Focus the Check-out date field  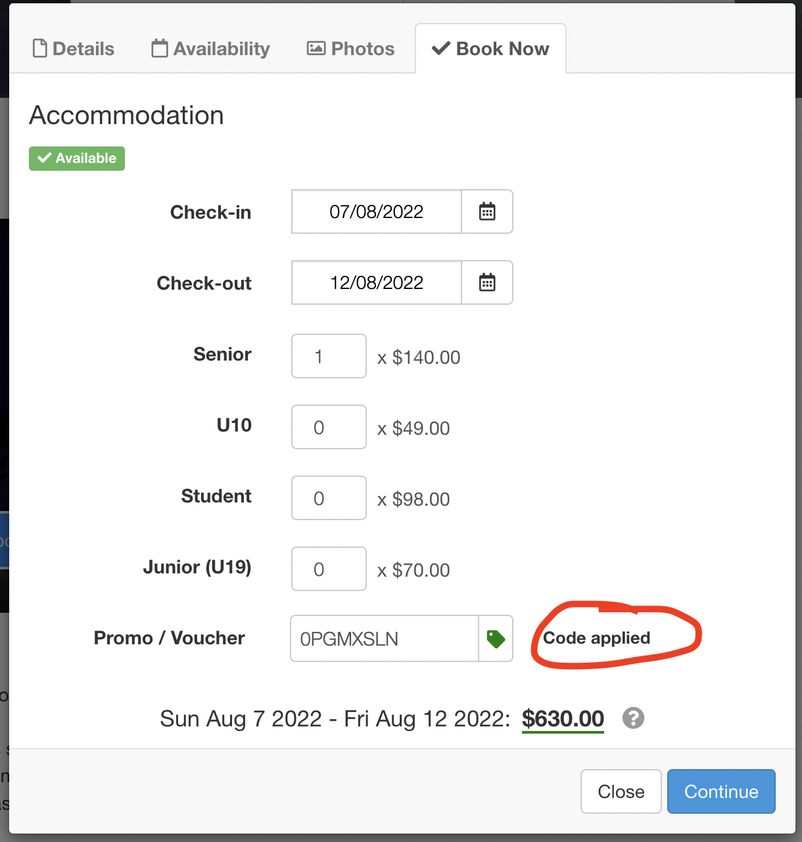coord(377,282)
